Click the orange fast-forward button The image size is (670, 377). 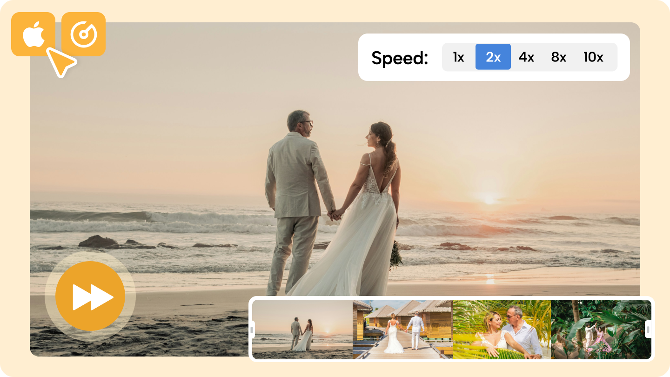coord(90,296)
